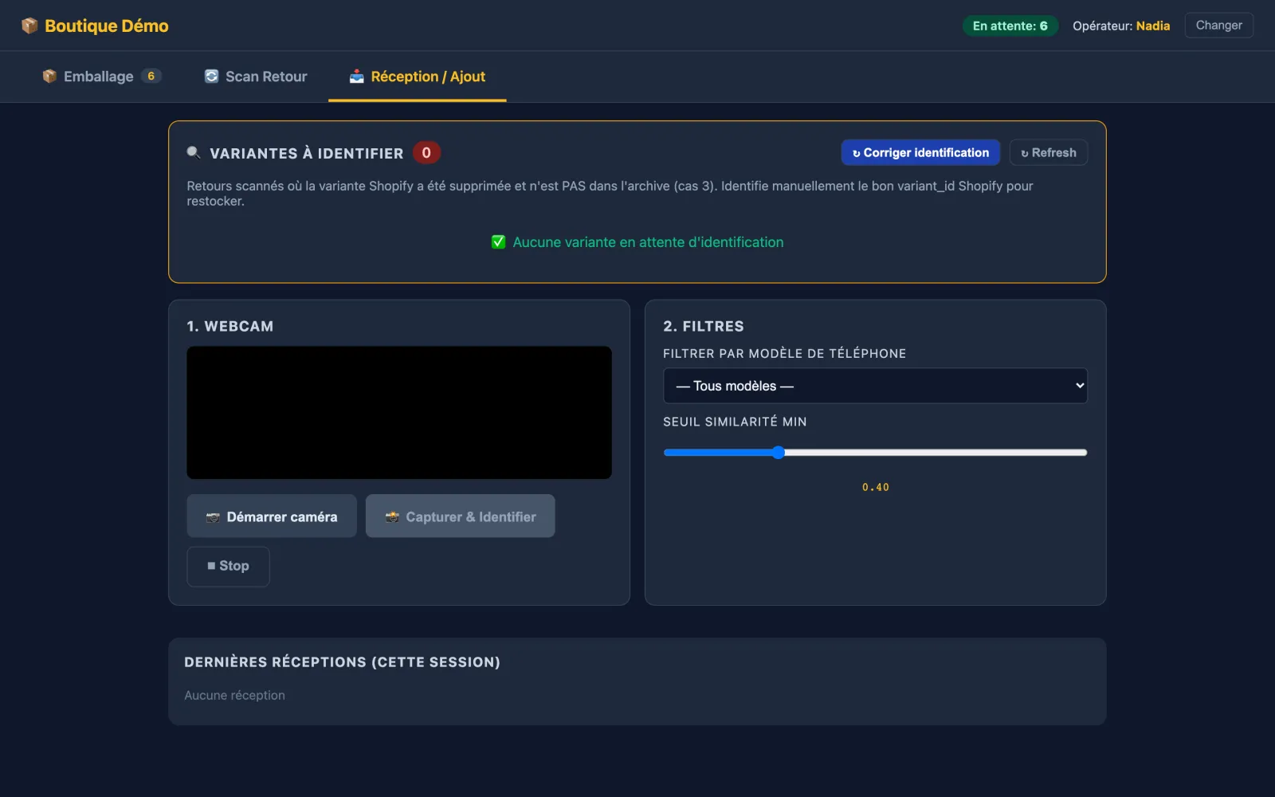This screenshot has width=1275, height=797.
Task: Click the Retours scannés description paragraph
Action: tap(610, 193)
